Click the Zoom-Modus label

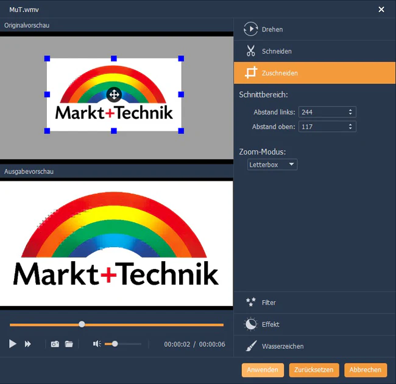(x=263, y=152)
